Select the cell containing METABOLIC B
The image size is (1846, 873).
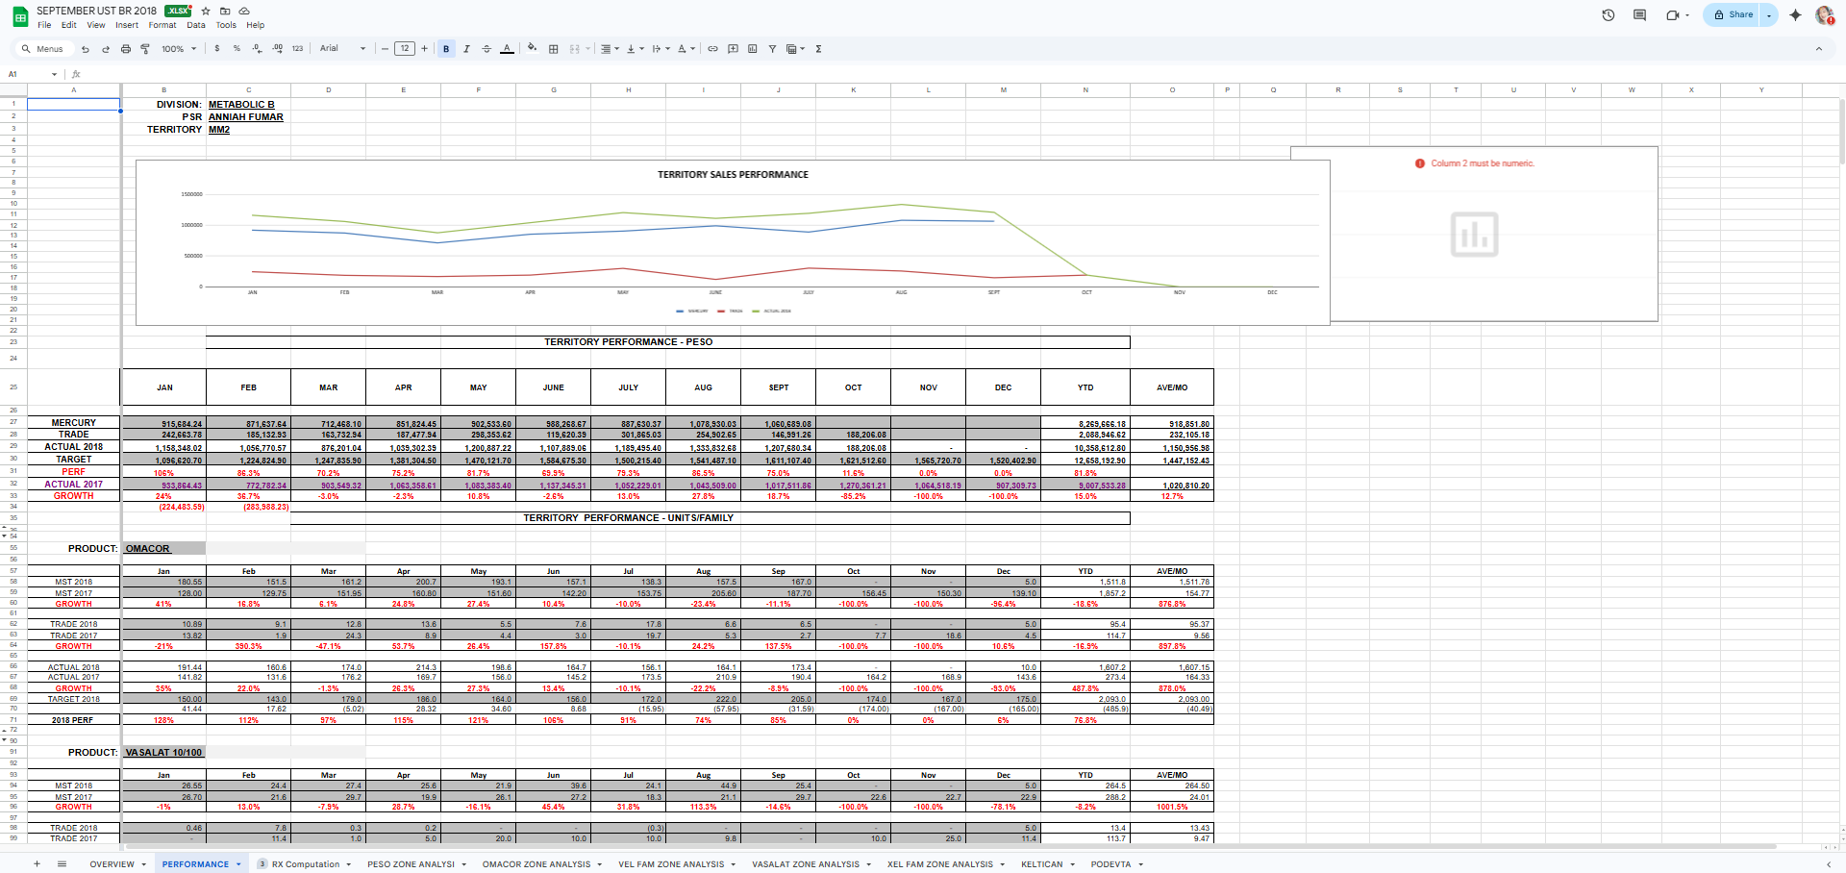[248, 104]
